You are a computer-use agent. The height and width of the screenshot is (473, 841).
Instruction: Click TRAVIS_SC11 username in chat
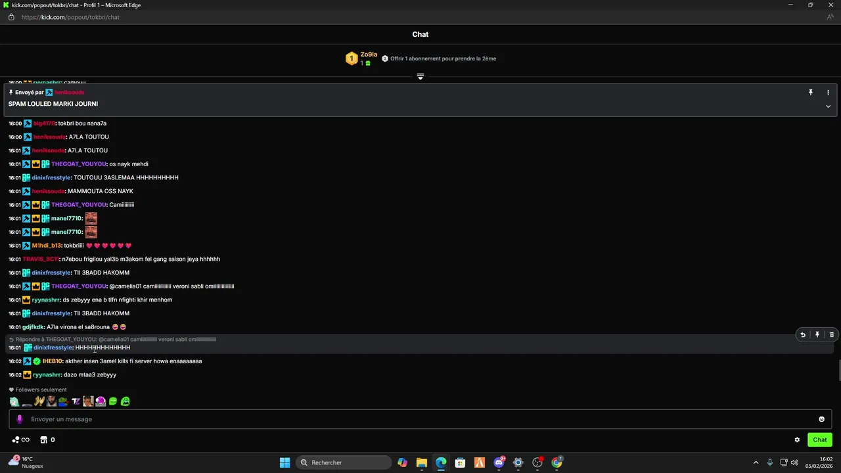coord(40,259)
